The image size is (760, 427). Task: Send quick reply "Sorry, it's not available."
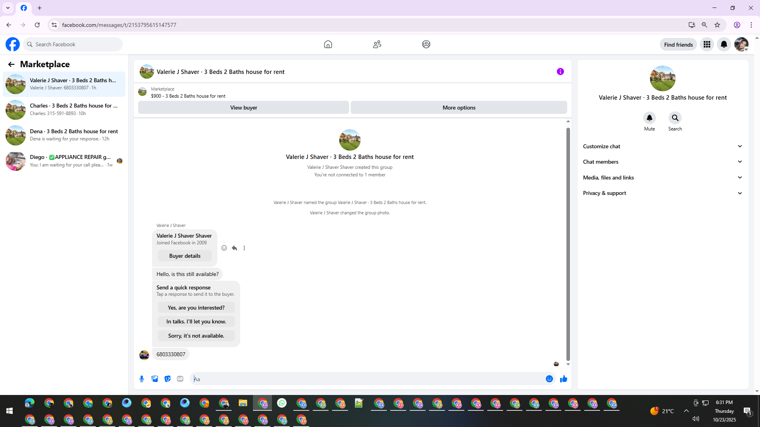[196, 336]
